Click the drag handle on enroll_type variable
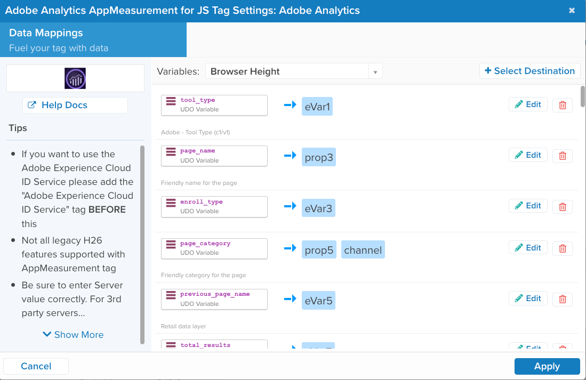Viewport: 586px width, 380px height. pyautogui.click(x=171, y=203)
